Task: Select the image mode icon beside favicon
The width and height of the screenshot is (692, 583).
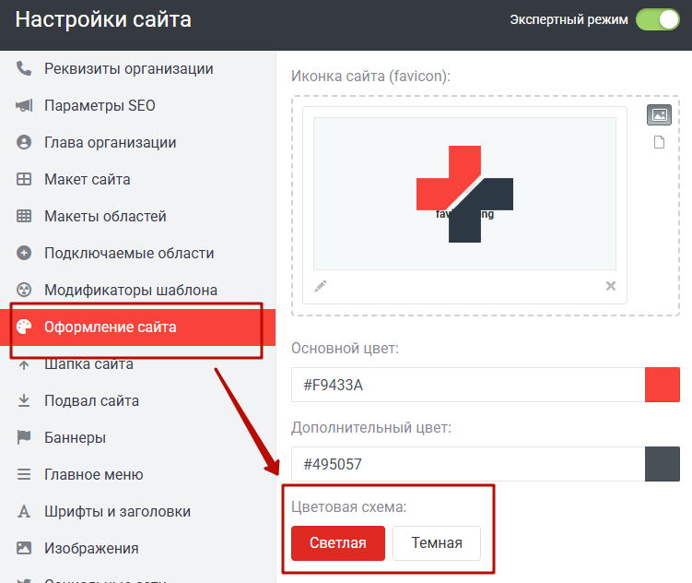Action: click(659, 115)
